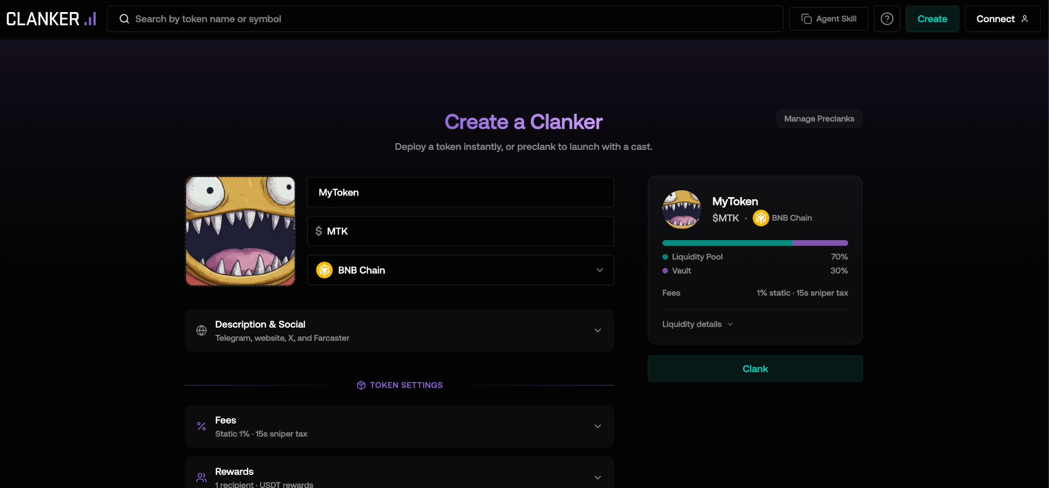Image resolution: width=1049 pixels, height=488 pixels.
Task: Click the Create button in the header
Action: pos(933,19)
